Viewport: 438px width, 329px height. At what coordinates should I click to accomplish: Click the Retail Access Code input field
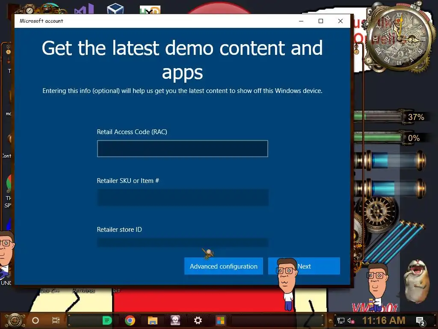tap(182, 149)
